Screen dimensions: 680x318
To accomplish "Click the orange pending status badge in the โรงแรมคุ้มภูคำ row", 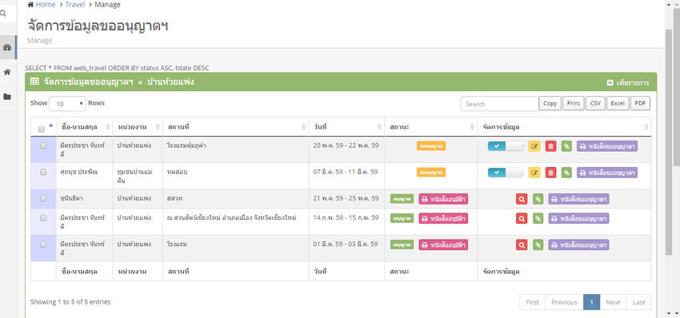I will click(431, 146).
